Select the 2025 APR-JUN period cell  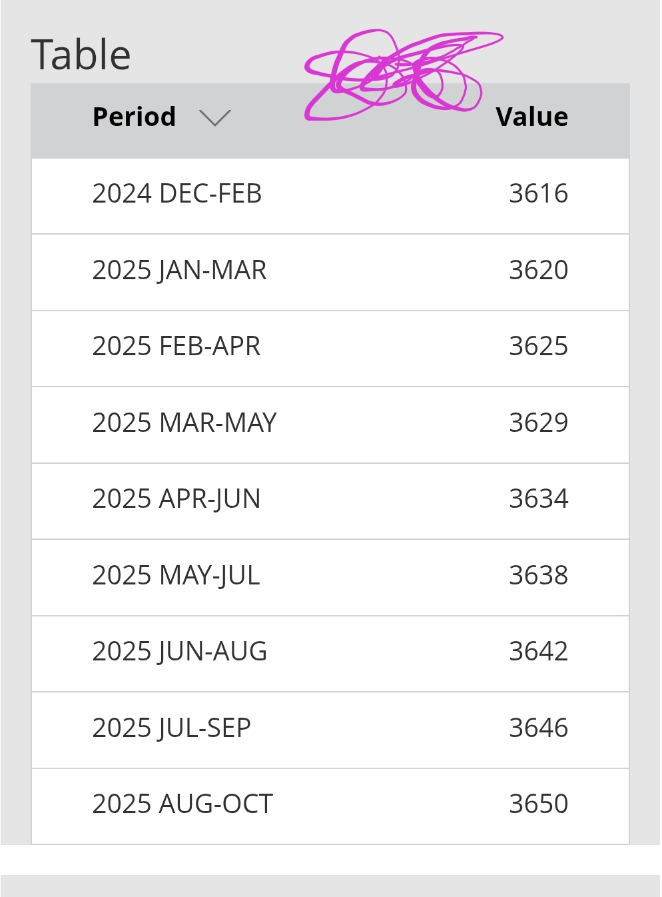pos(176,499)
